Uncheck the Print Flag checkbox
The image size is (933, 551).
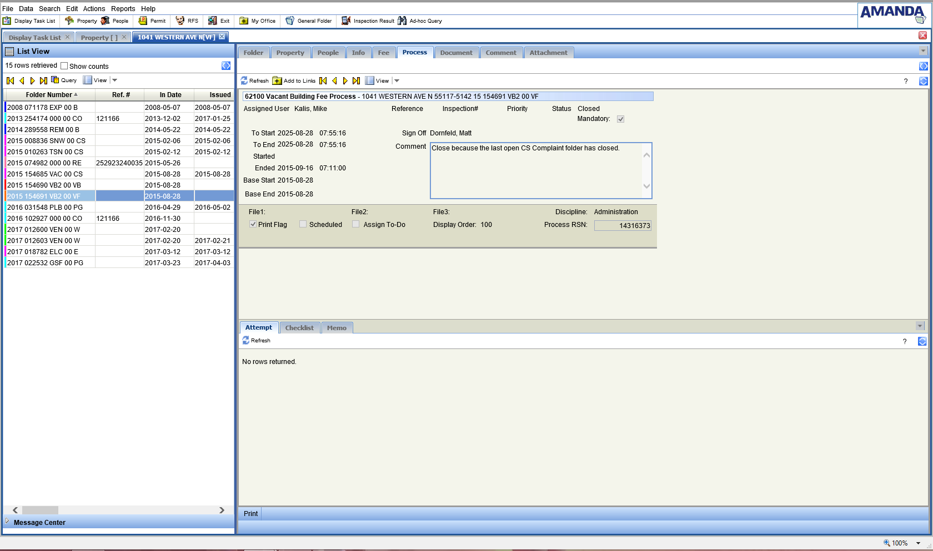tap(253, 225)
